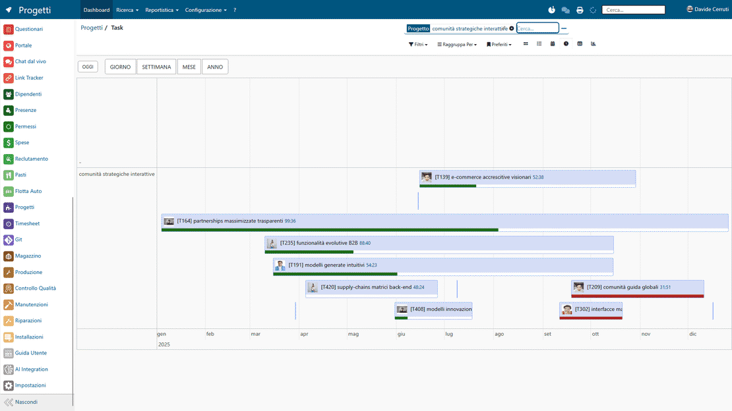Open the Permessi app icon
The width and height of the screenshot is (732, 411).
(9, 126)
